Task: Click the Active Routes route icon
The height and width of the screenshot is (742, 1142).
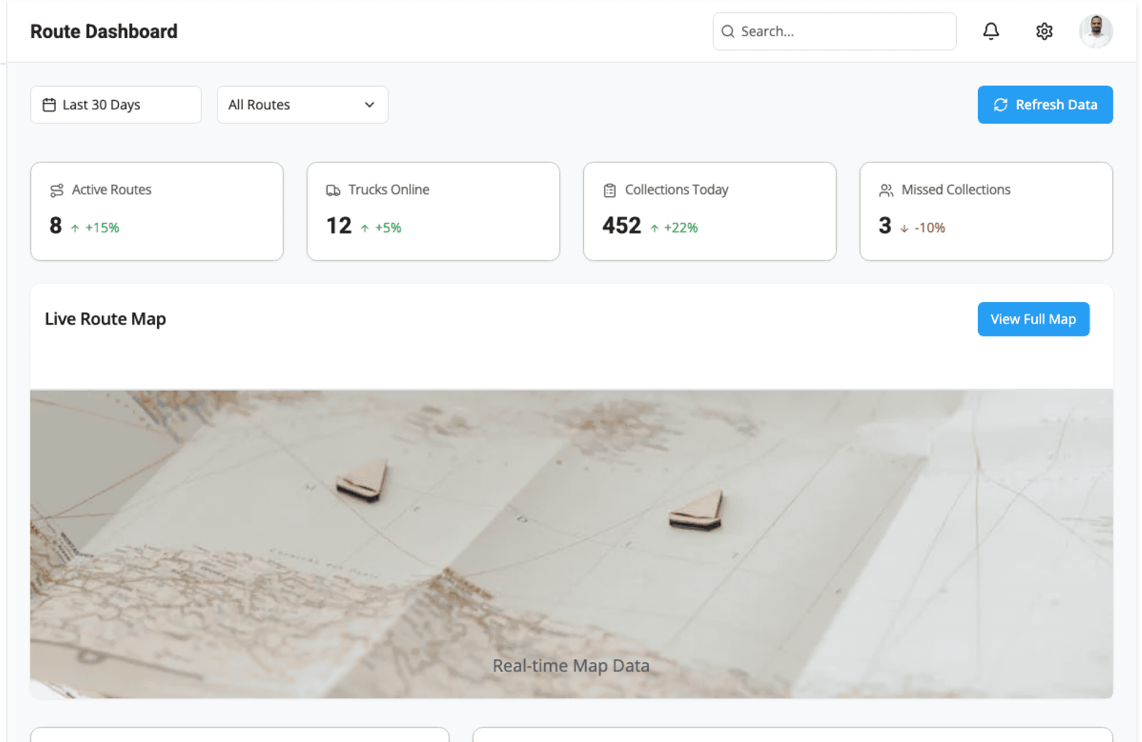Action: coord(57,190)
